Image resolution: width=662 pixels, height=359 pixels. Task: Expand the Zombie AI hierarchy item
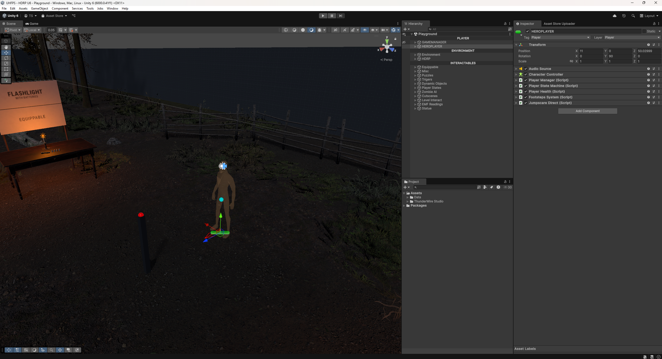(415, 92)
